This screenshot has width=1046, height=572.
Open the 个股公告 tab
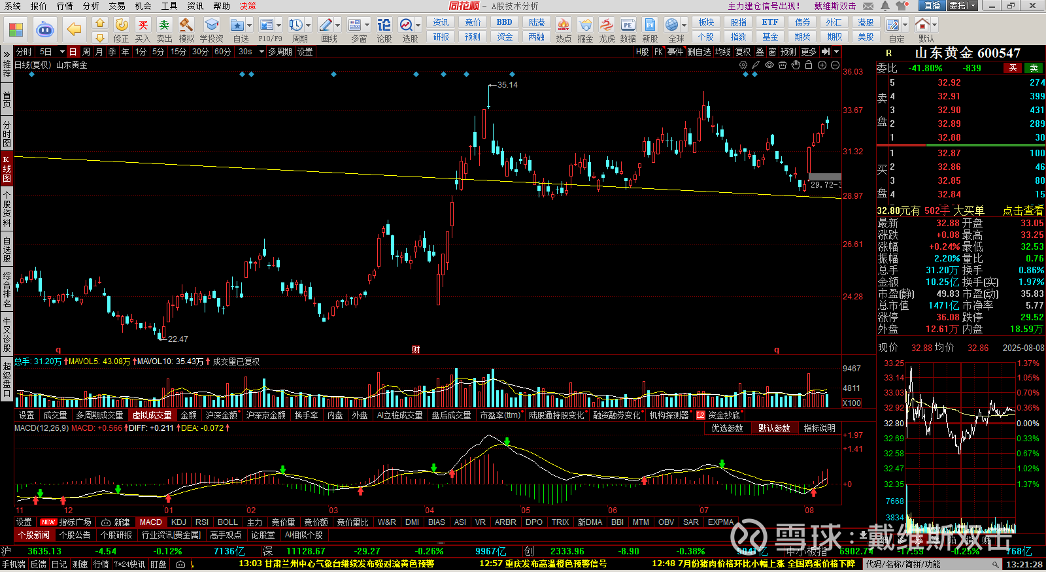click(x=75, y=535)
